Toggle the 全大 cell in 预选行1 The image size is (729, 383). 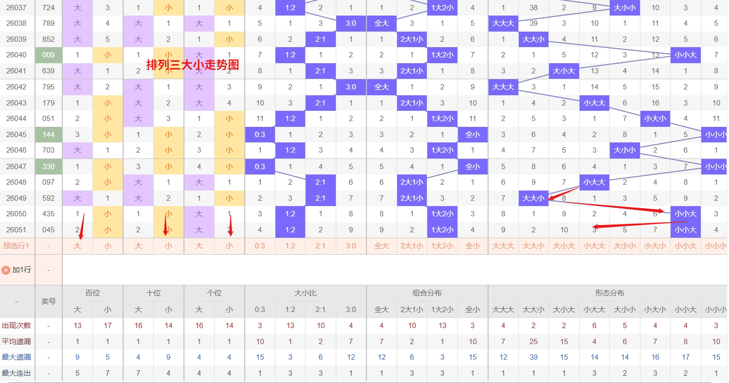[382, 246]
